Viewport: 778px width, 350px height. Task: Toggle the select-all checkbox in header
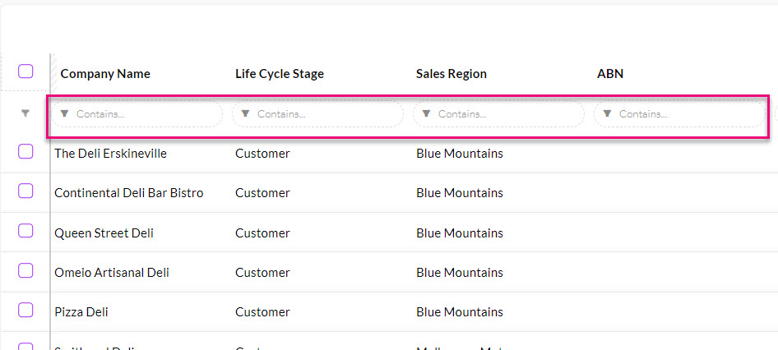tap(25, 71)
